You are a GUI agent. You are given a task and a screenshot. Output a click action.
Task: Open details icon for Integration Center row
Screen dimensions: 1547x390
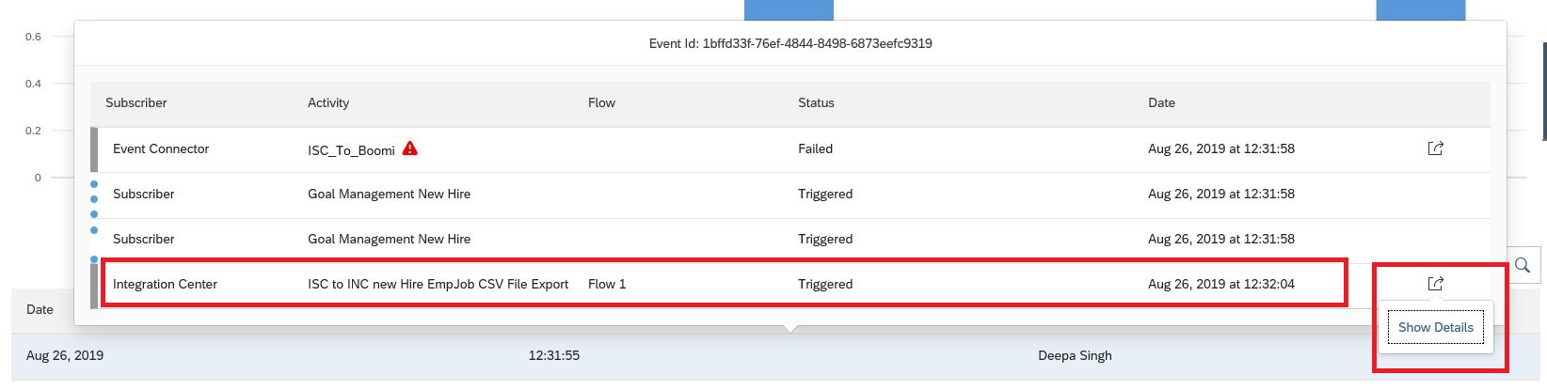coord(1435,284)
